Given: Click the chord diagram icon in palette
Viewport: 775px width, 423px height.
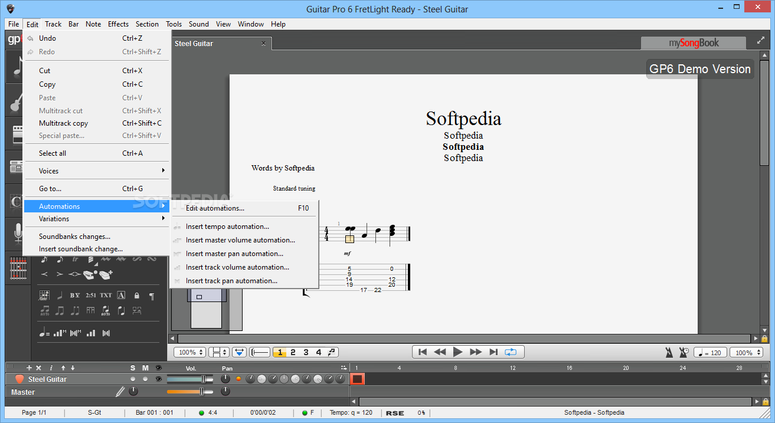Looking at the screenshot, I should pyautogui.click(x=44, y=295).
